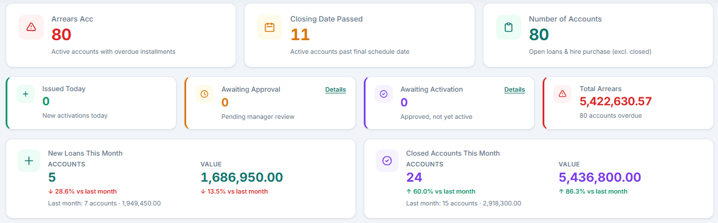718x223 pixels.
Task: Click the '13.5% vs last month' indicator
Action: pyautogui.click(x=234, y=191)
